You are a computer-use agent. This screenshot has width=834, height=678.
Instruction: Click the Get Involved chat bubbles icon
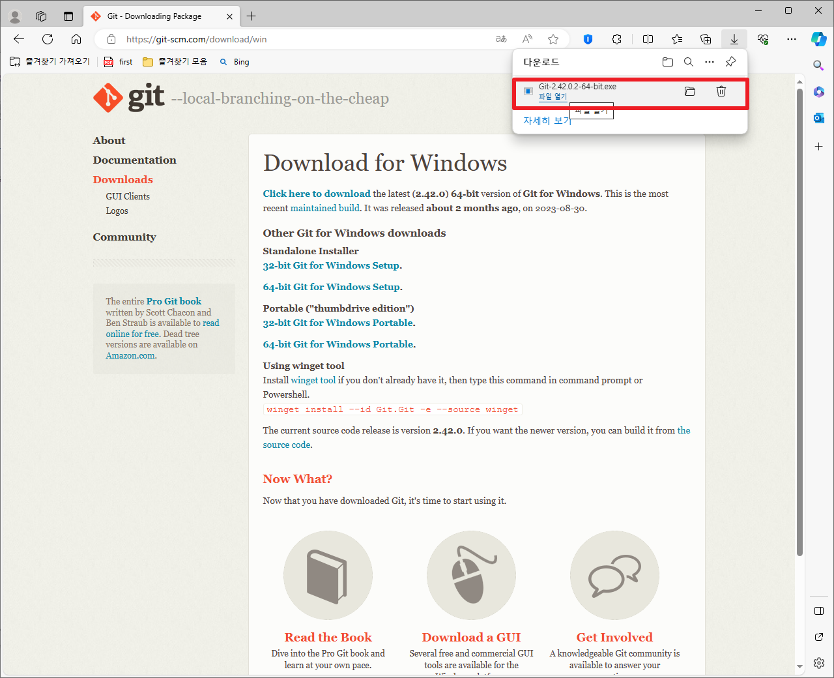614,575
